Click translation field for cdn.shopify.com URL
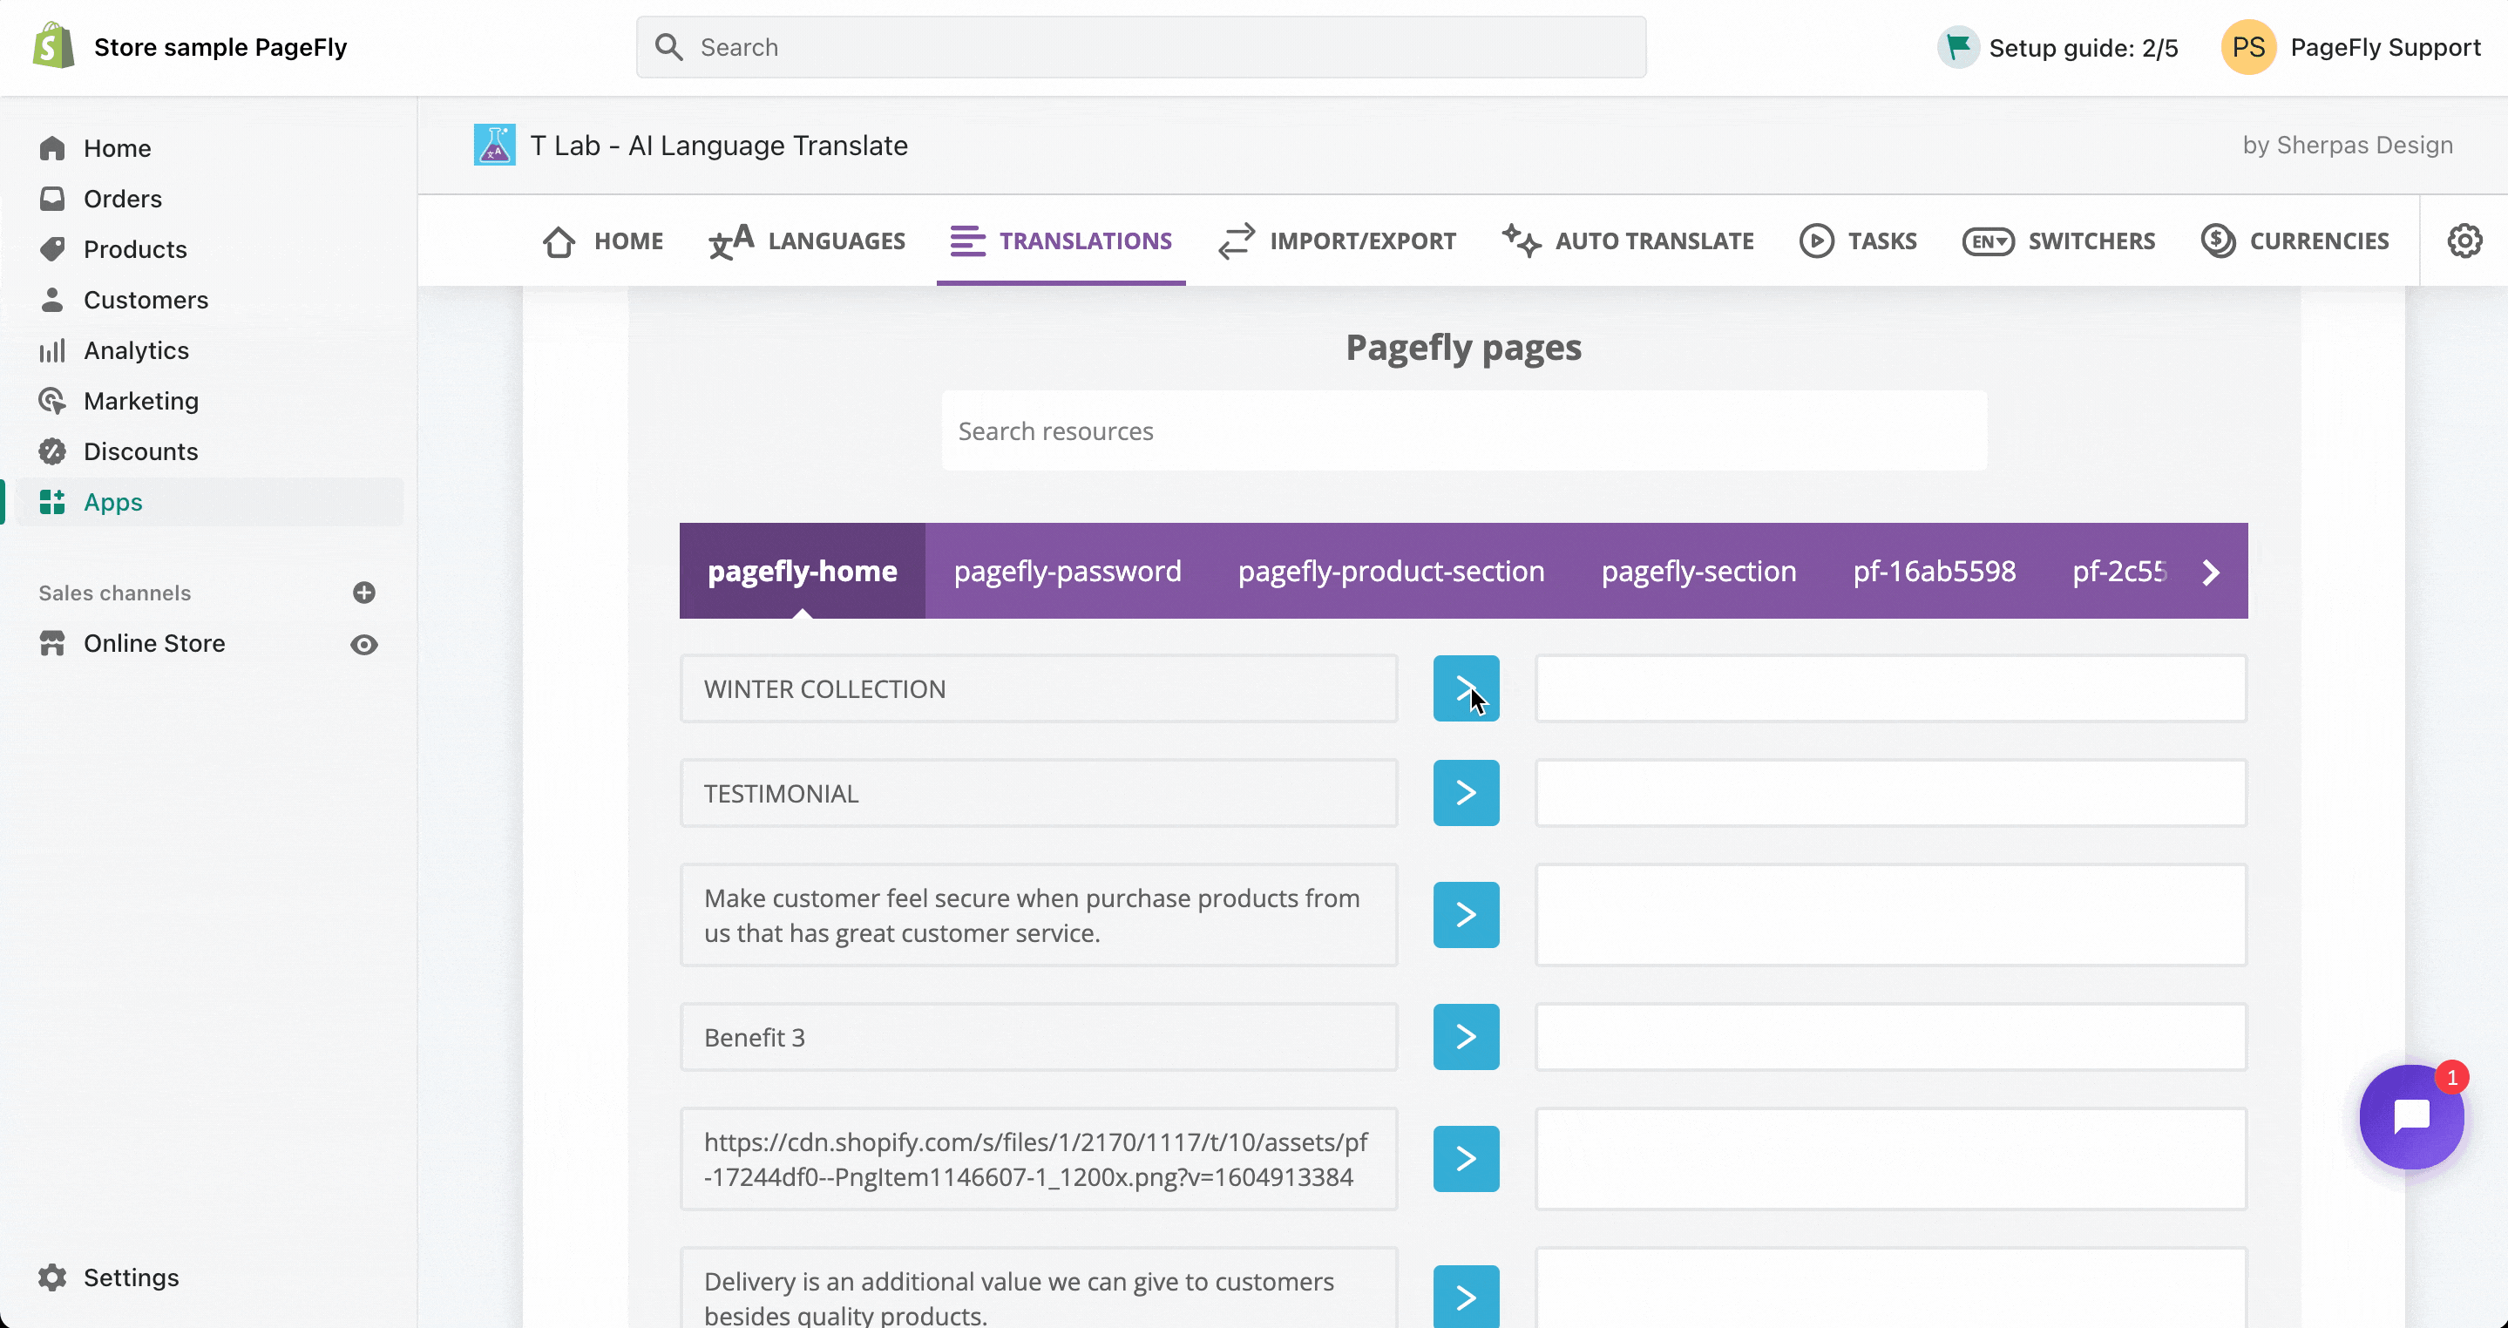 1891,1159
